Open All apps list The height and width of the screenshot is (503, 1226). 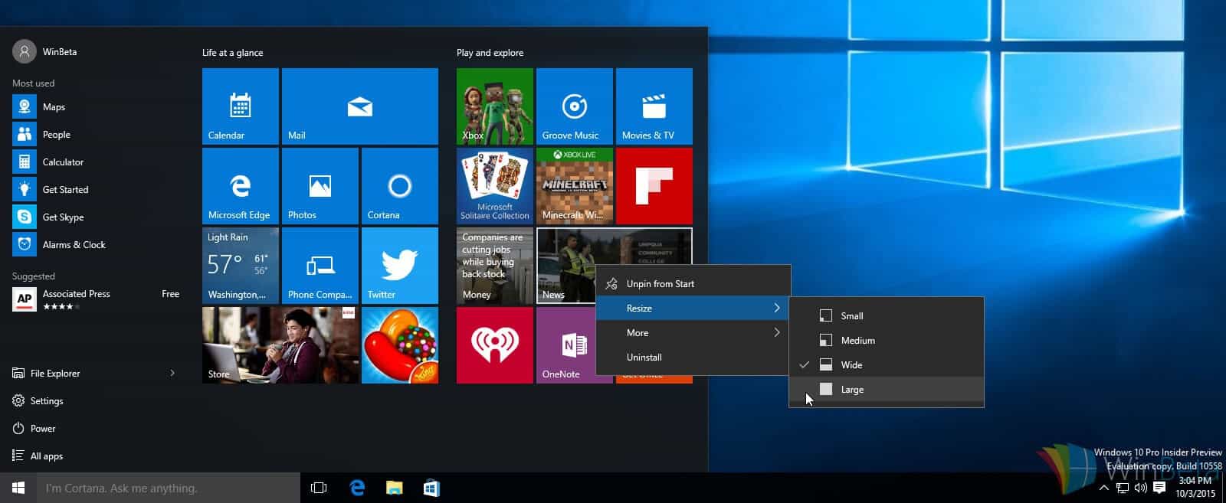[46, 456]
